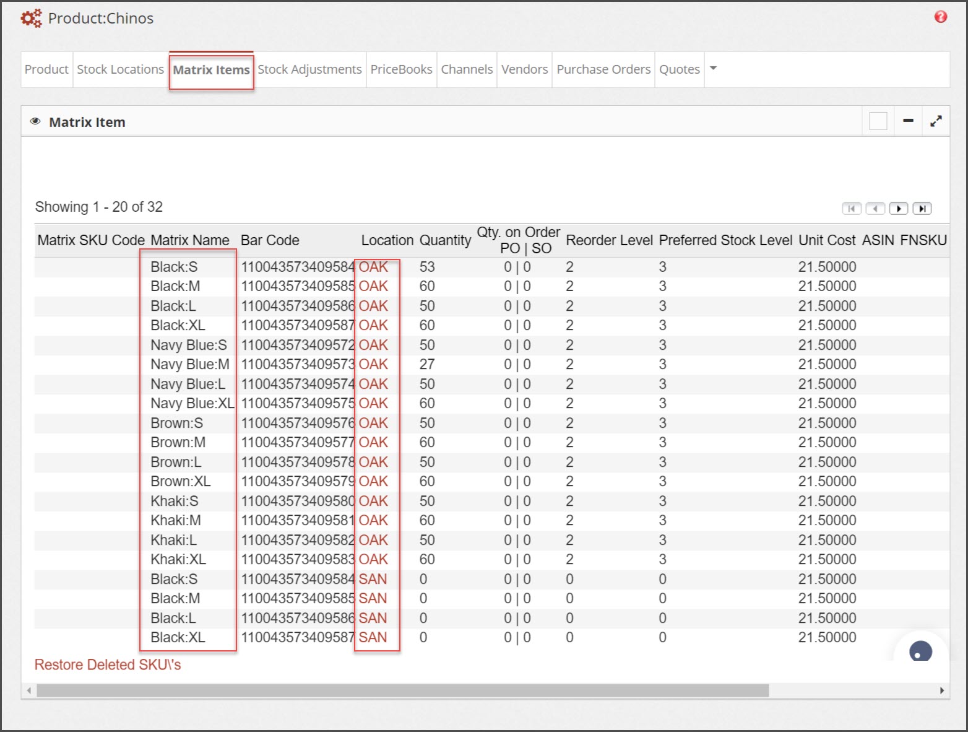Click the Showing 1 - 20 of 32 text

[x=99, y=207]
